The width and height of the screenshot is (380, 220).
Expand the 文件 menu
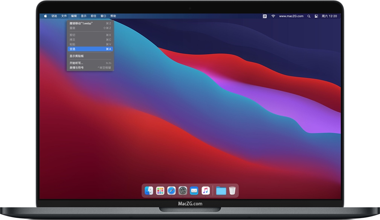(64, 16)
